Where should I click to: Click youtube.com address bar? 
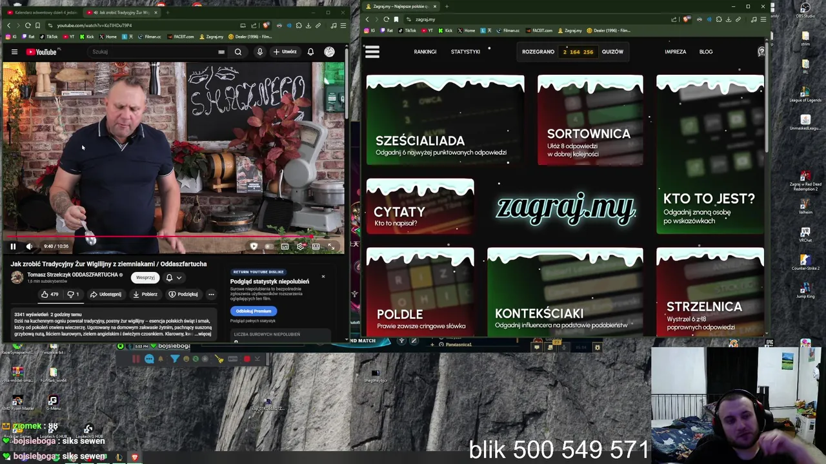pyautogui.click(x=142, y=25)
